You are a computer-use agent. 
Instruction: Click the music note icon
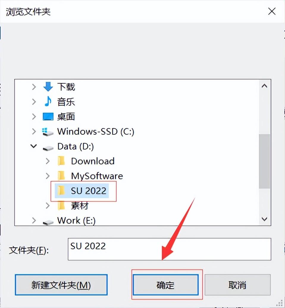pyautogui.click(x=48, y=101)
